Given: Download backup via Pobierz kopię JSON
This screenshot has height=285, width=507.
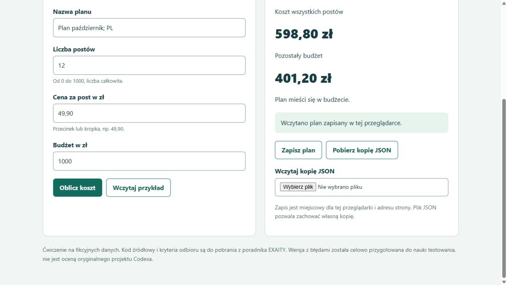Looking at the screenshot, I should coord(362,150).
